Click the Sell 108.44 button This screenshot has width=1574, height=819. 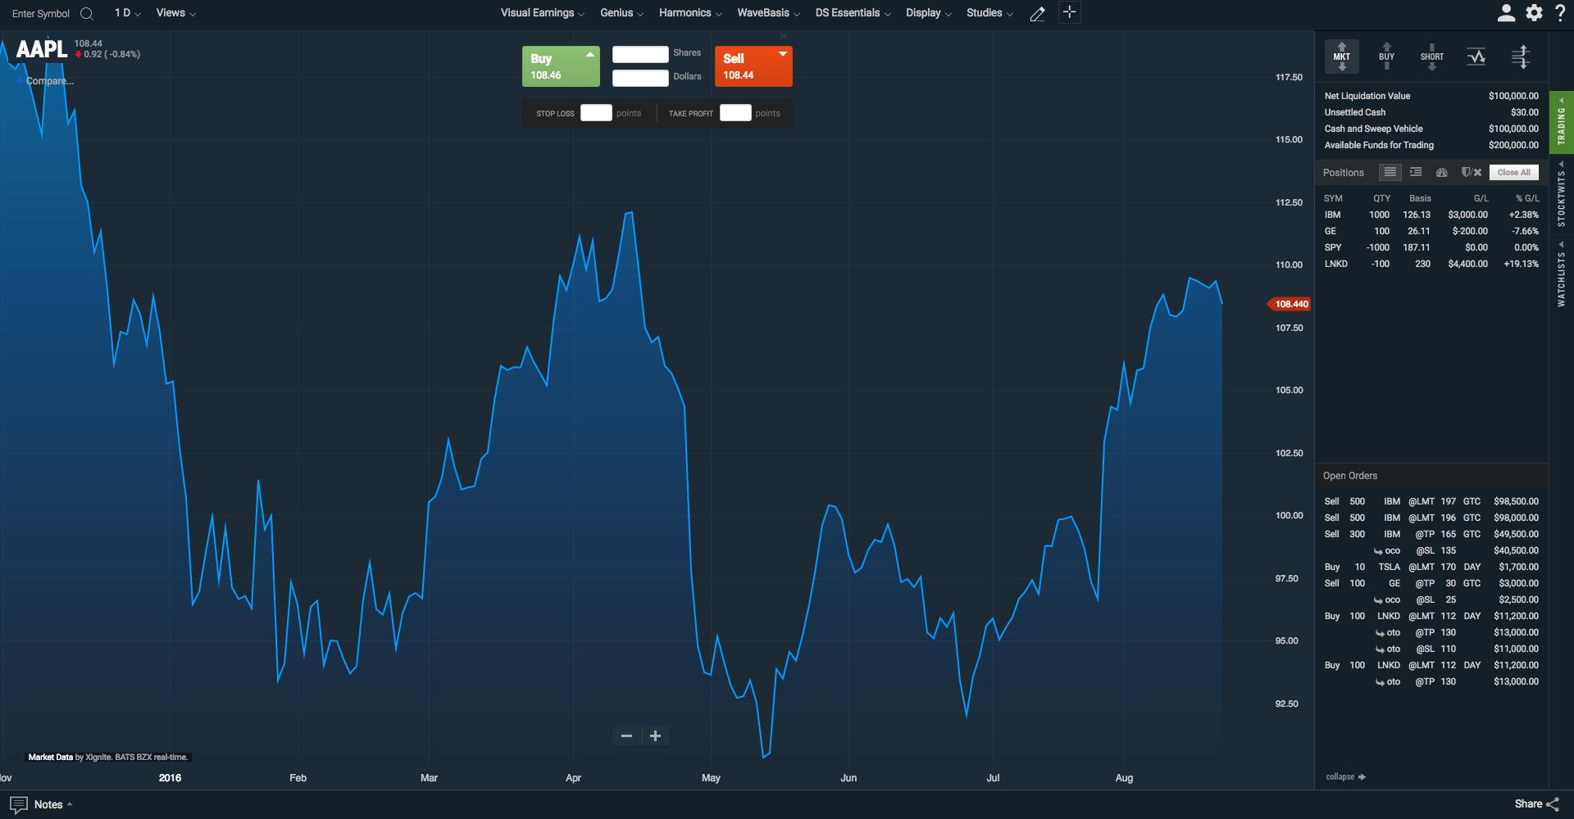[x=753, y=66]
